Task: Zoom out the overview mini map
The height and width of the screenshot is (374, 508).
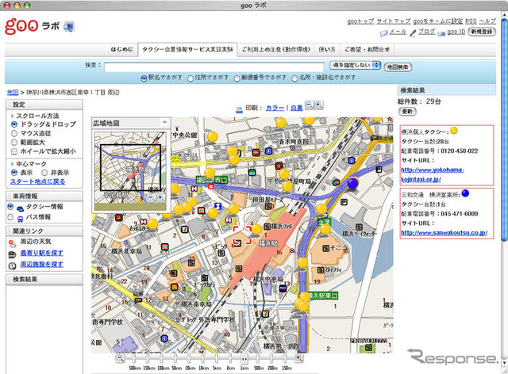Action: pyautogui.click(x=152, y=197)
